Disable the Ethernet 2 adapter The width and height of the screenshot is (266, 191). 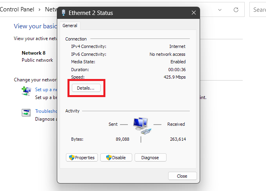tap(116, 158)
